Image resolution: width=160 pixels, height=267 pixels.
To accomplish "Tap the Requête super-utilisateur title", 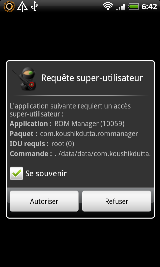I will pos(92,78).
